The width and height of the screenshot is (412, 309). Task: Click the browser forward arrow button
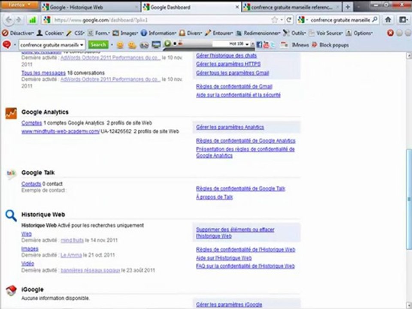tap(18, 20)
